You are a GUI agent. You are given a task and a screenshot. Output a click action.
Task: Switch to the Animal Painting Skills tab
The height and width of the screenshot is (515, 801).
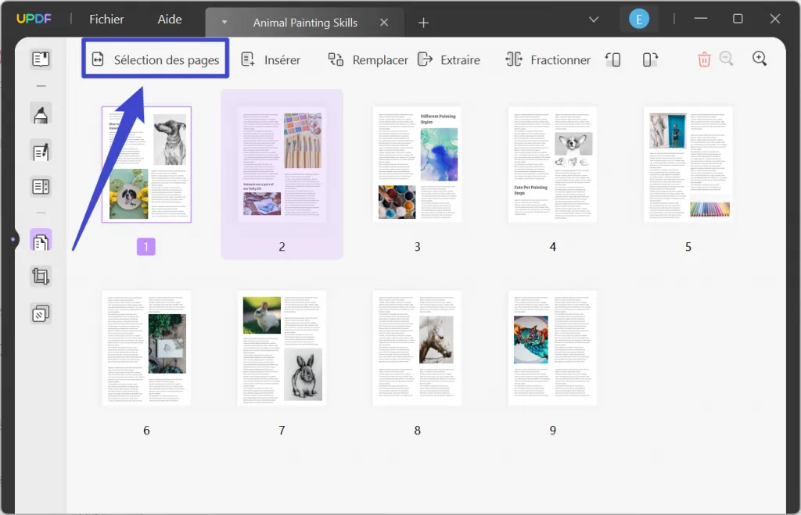304,23
